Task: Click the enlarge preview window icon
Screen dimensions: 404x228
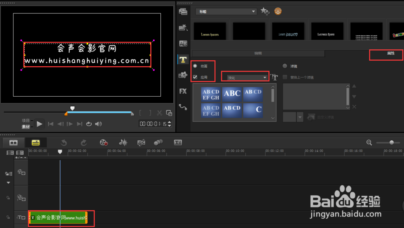Action: 169,113
